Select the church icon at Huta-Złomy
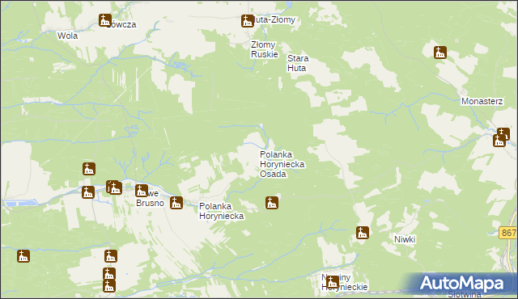Image resolution: width=518 pixels, height=299 pixels. [x=248, y=21]
